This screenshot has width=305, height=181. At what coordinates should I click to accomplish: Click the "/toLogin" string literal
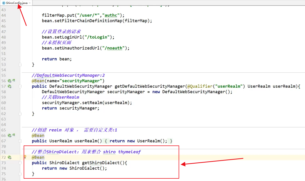coord(97,37)
